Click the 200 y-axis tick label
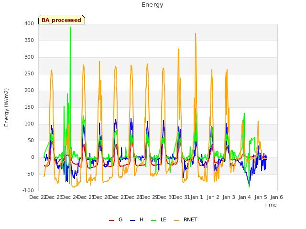306x229 pixels. [x=29, y=90]
